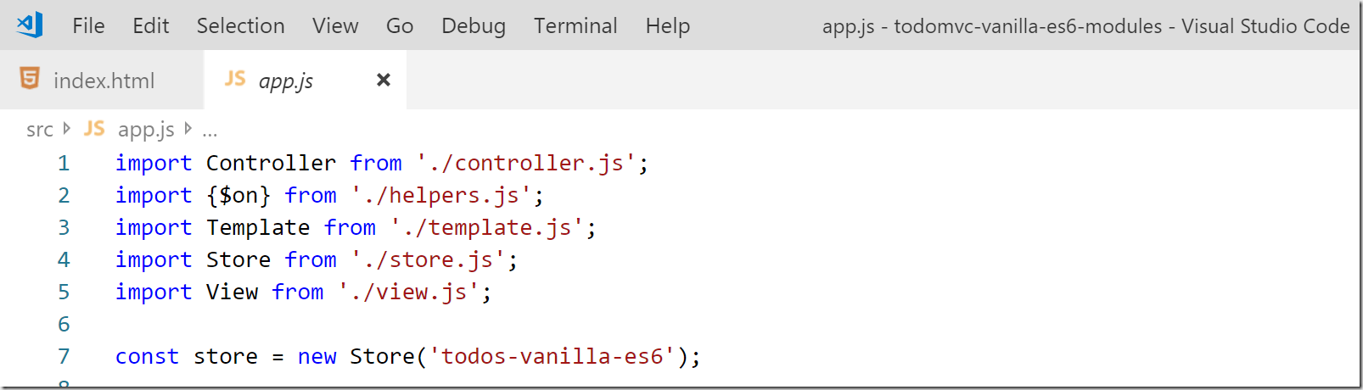
Task: Open the Edit menu
Action: [151, 26]
